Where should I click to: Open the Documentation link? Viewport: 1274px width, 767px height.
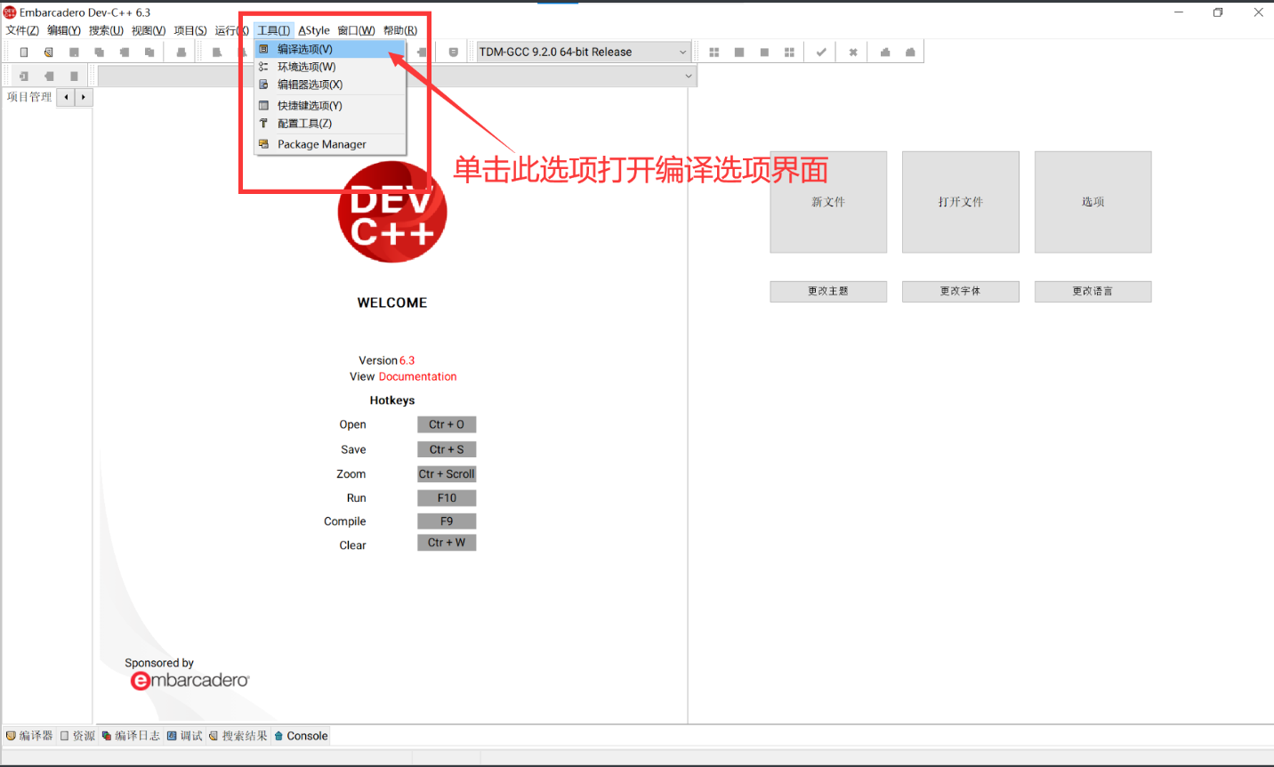coord(417,375)
